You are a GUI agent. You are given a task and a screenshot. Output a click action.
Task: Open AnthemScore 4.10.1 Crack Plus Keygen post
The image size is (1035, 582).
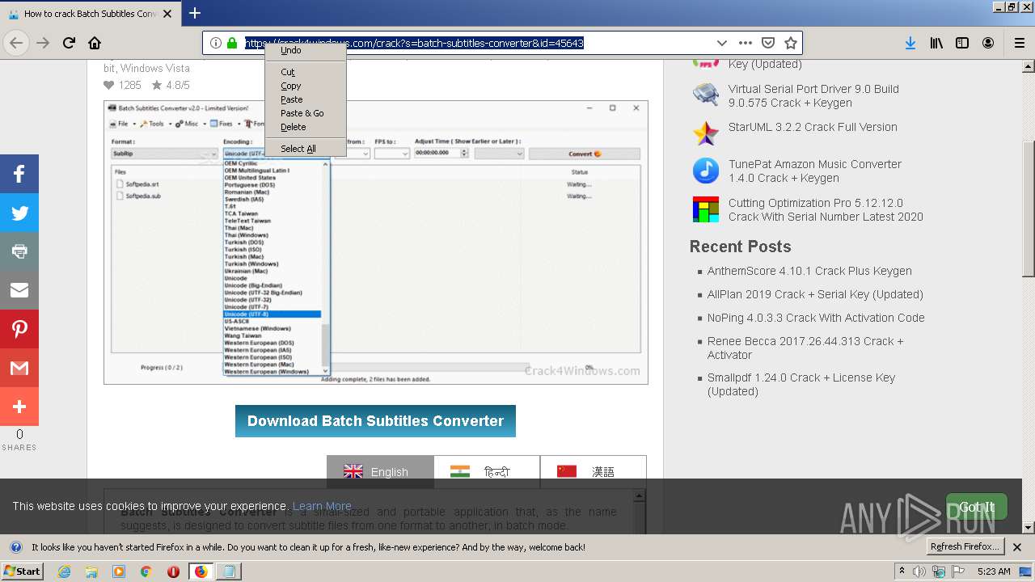pos(809,271)
